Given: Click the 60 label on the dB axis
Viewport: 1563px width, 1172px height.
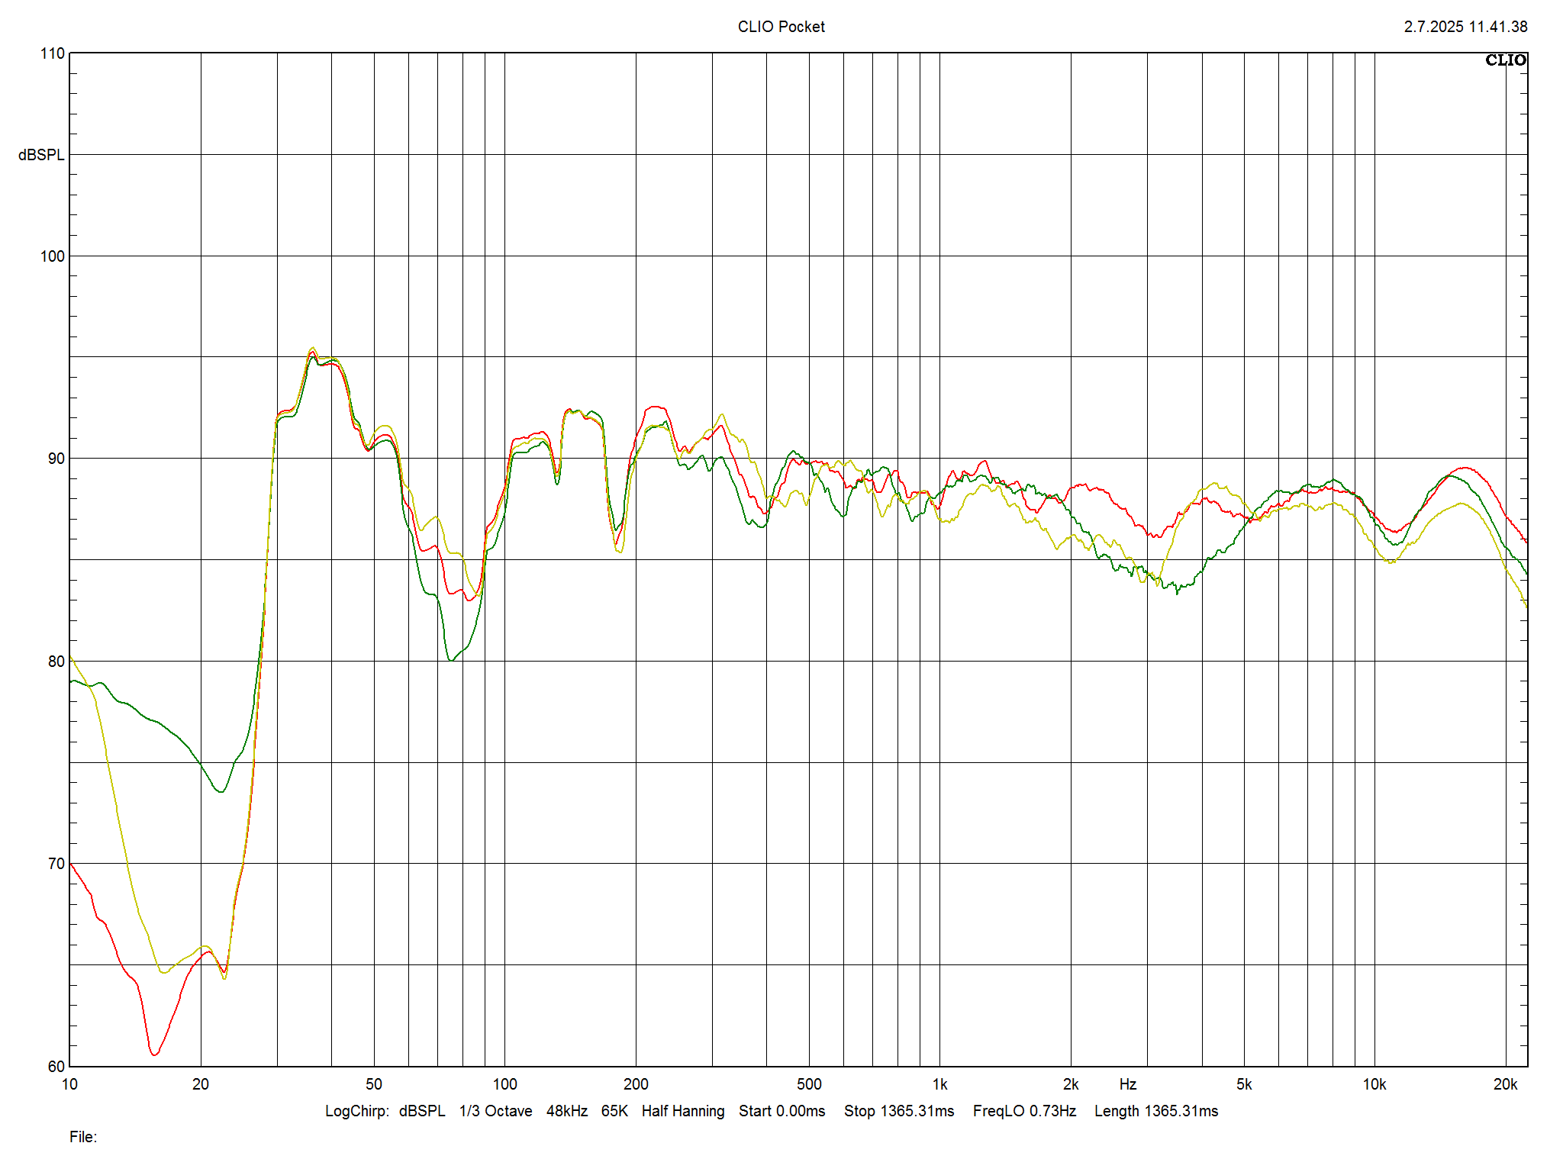Looking at the screenshot, I should coord(56,1067).
